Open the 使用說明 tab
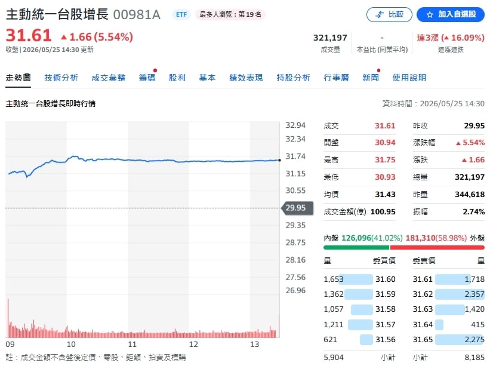 (x=409, y=78)
